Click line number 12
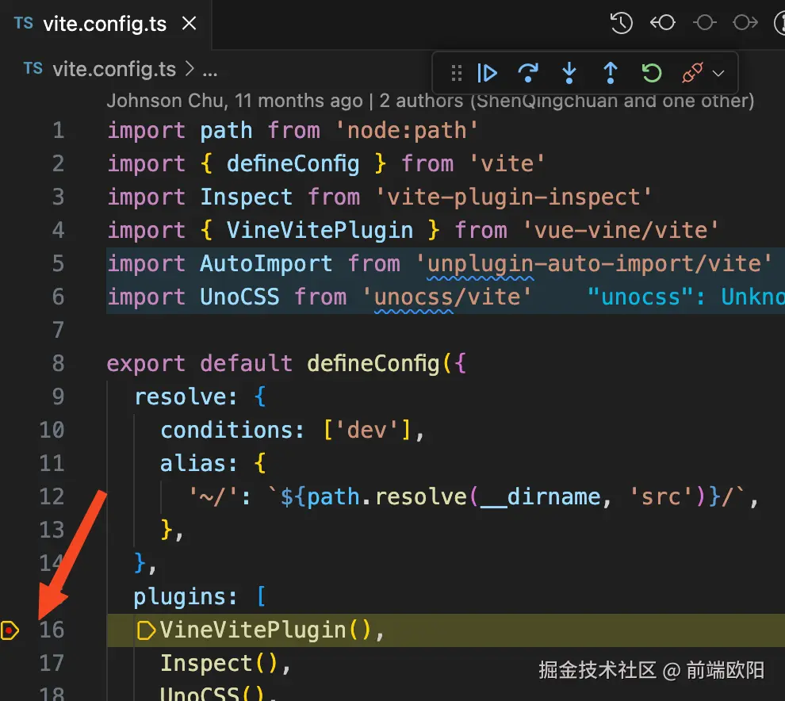 [x=52, y=496]
